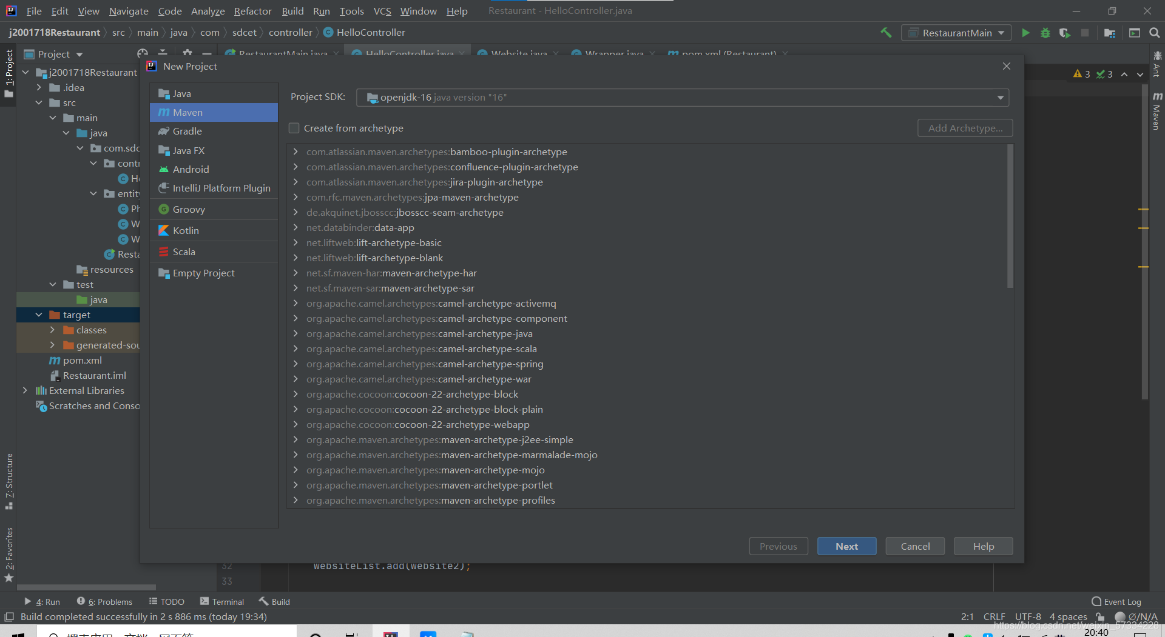Click Project panel settings gear icon
This screenshot has height=637, width=1165.
pos(187,53)
